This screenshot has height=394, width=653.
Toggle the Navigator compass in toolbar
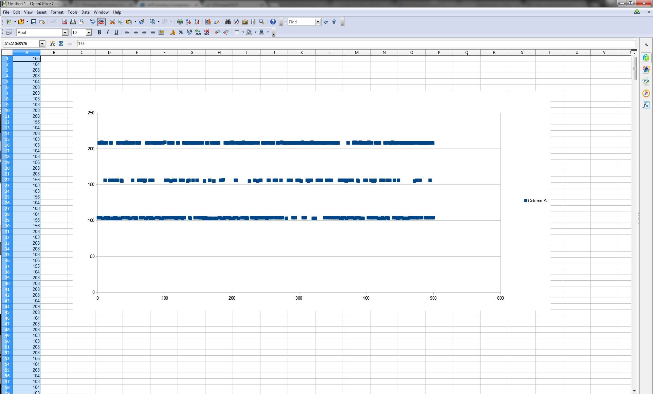click(x=236, y=22)
